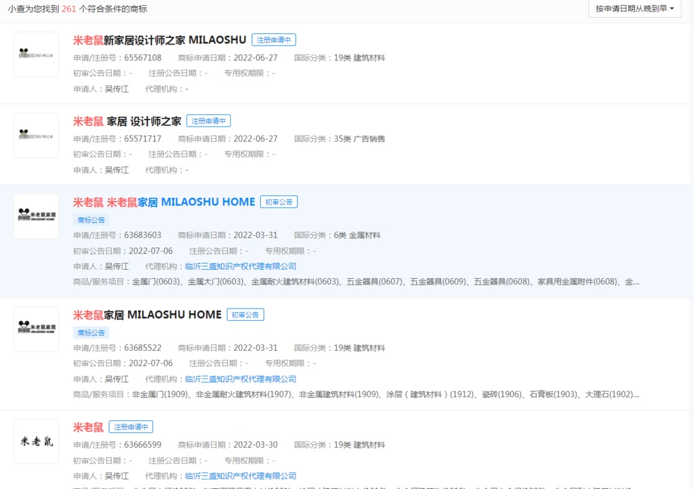The height and width of the screenshot is (489, 694).
Task: Open the last 米老鼠 trademark title
Action: (88, 427)
